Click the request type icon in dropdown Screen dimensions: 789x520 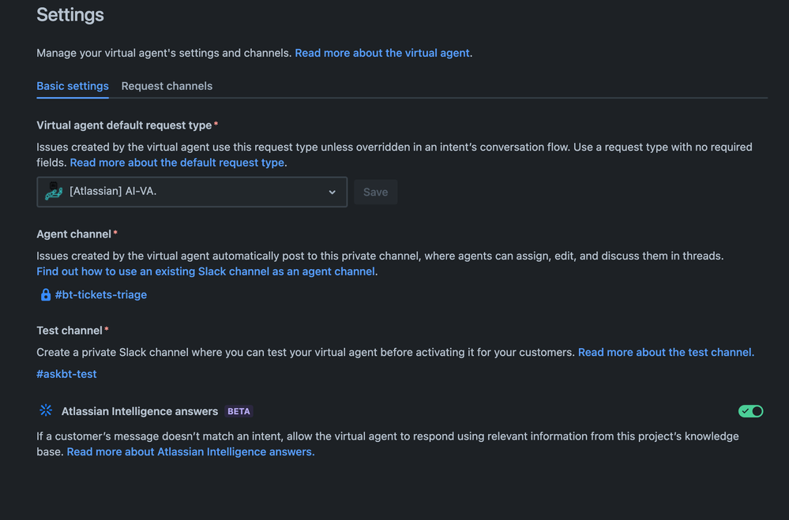(54, 192)
